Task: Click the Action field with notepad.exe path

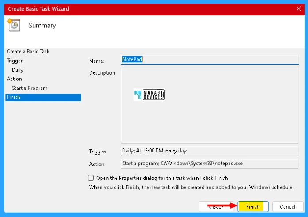Action: click(210, 164)
